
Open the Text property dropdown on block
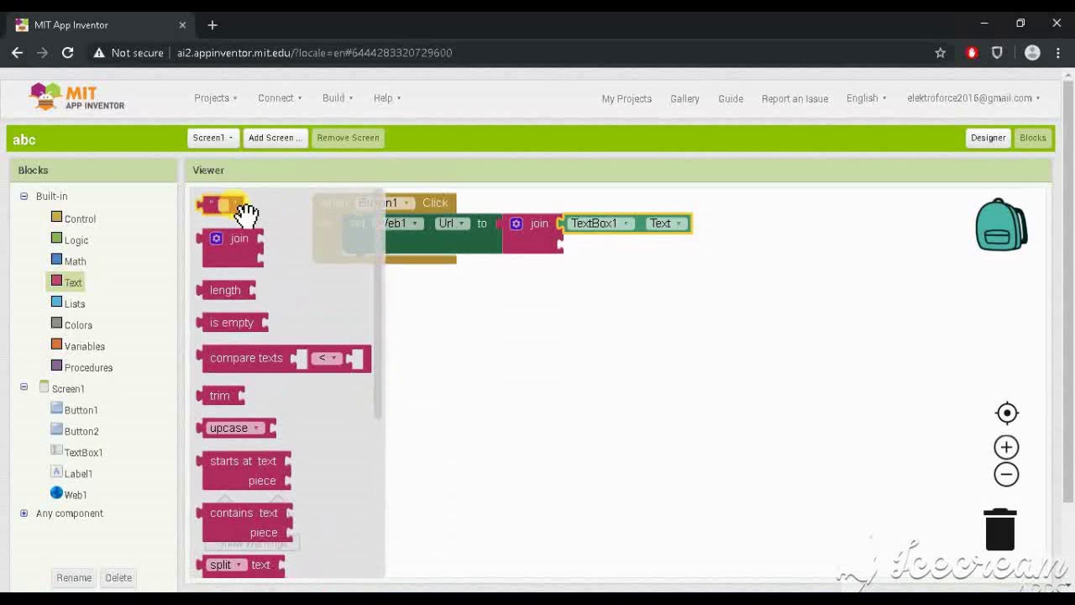coord(665,224)
